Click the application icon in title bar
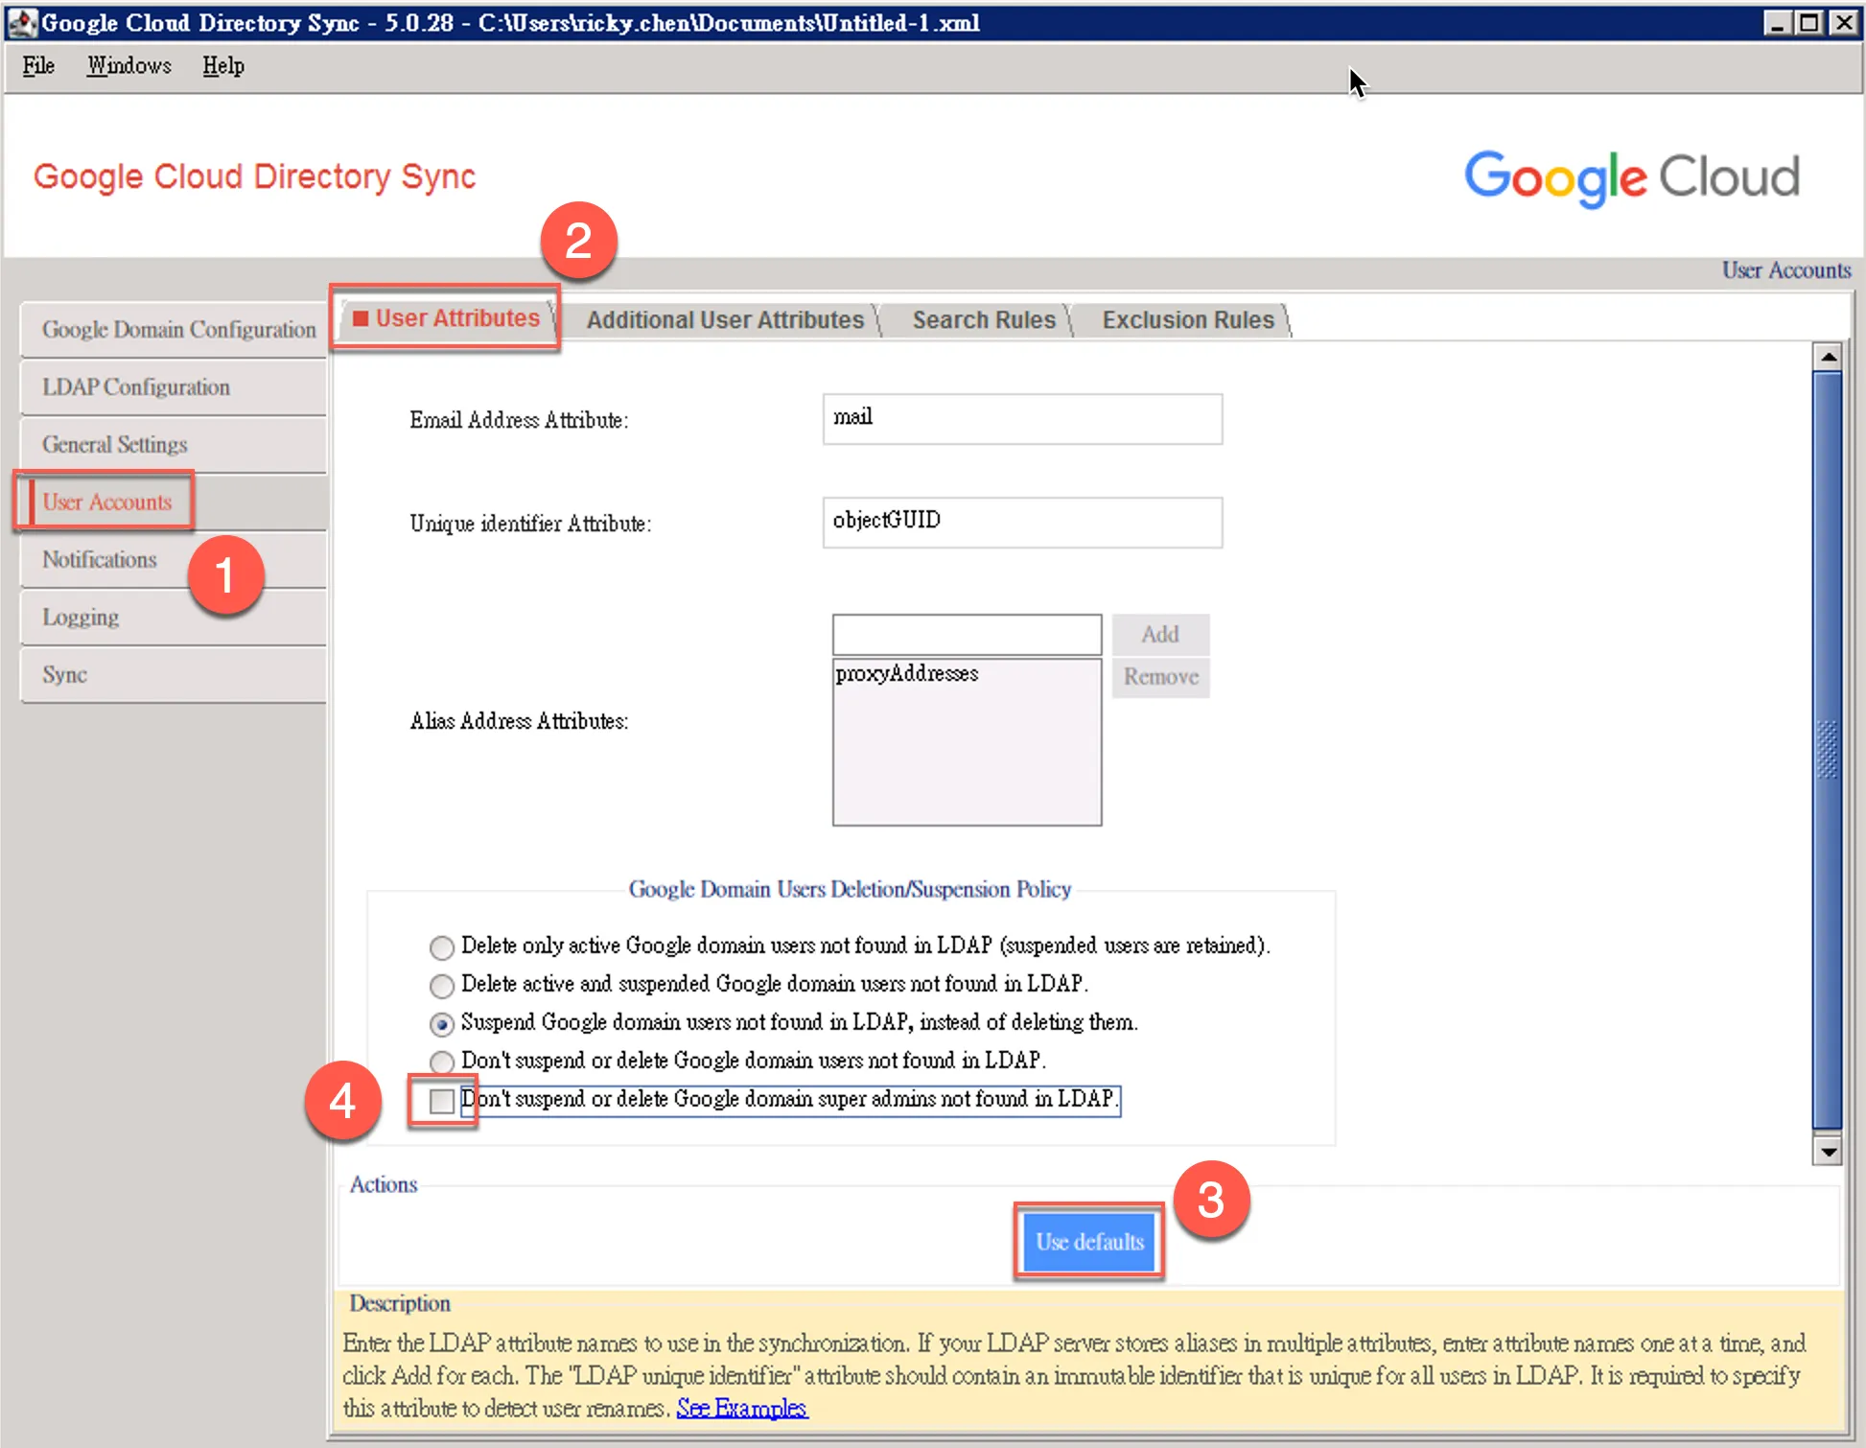The width and height of the screenshot is (1866, 1448). pos(21,22)
